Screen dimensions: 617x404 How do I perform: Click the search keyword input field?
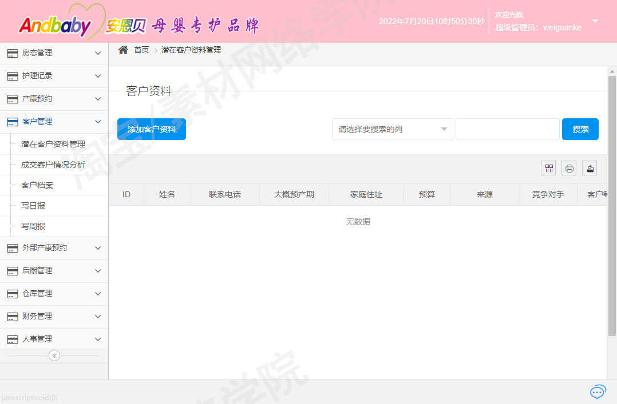pos(507,129)
